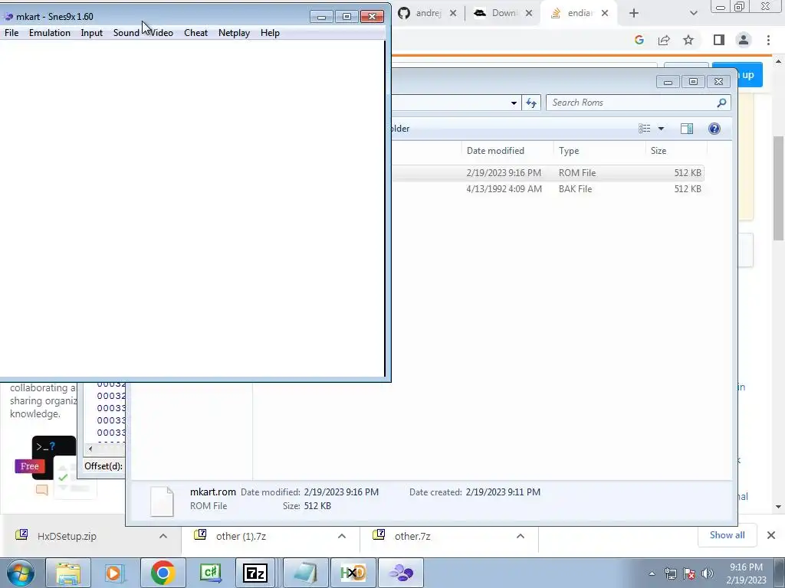Sort by Type column
This screenshot has width=785, height=588.
coord(599,151)
